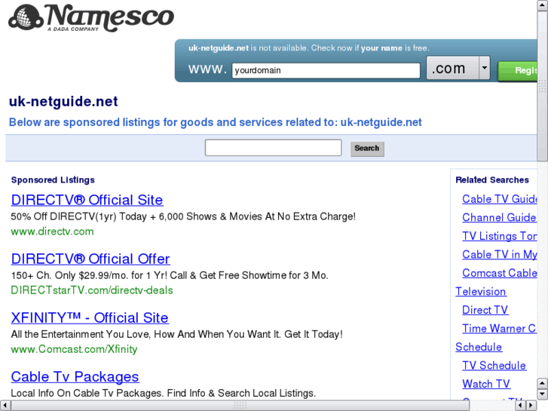Open www.directv.com green URL
This screenshot has width=548, height=411.
tap(52, 232)
